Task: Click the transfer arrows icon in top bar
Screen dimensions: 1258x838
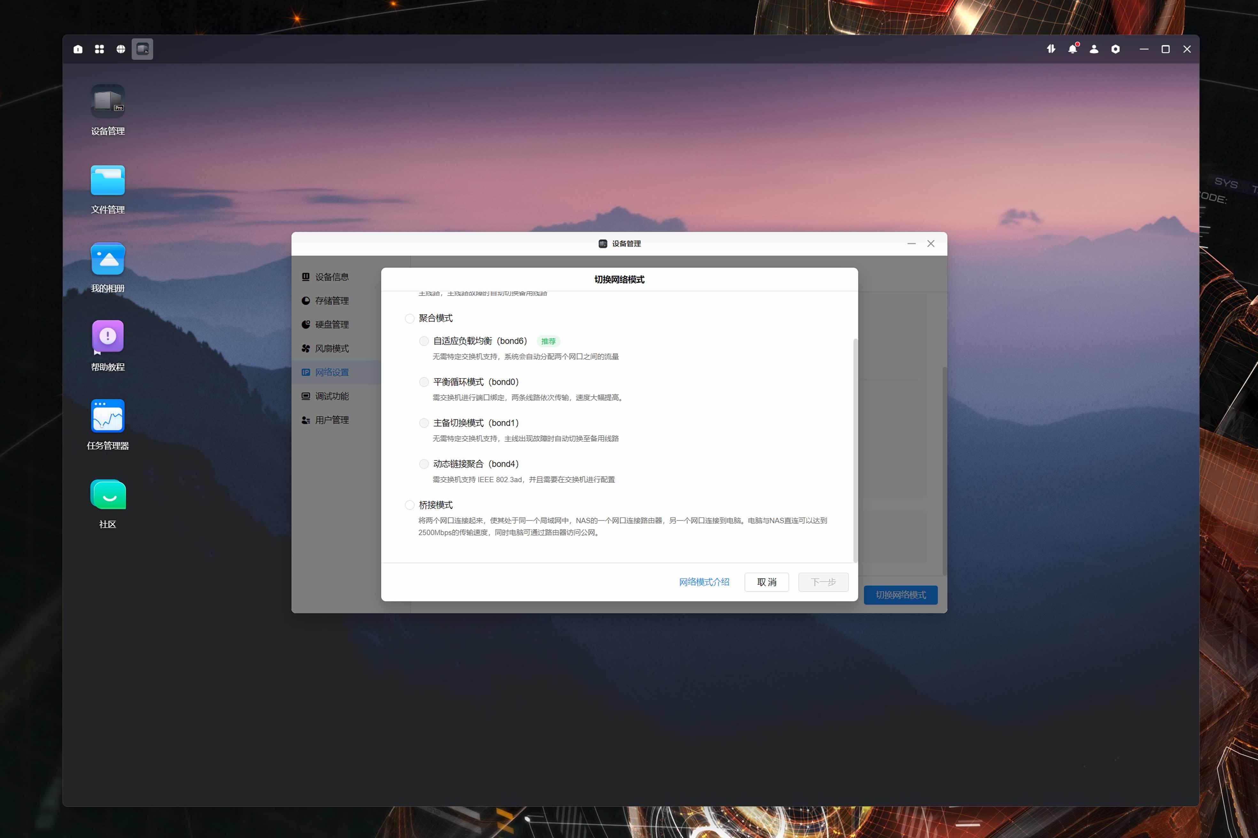Action: tap(1051, 49)
